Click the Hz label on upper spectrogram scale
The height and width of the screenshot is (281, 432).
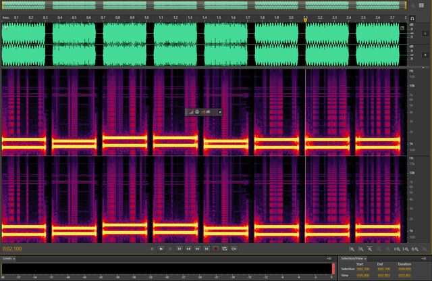coord(411,71)
